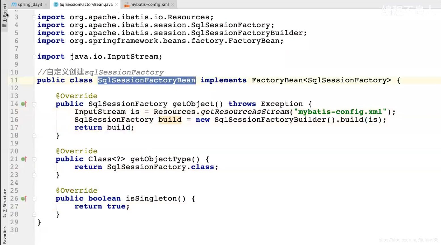Screen dimensions: 441x245
Task: Click the Maven icon in spring_day3 tab
Action: click(14, 4)
